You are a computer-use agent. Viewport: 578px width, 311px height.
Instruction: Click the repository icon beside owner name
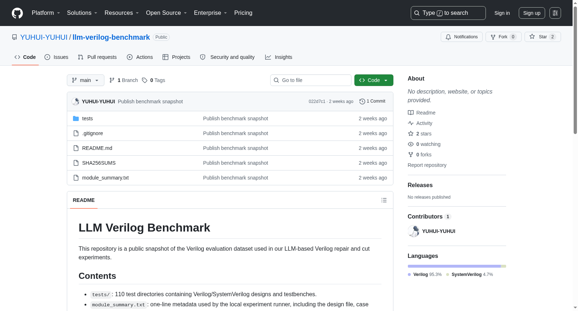pos(14,37)
